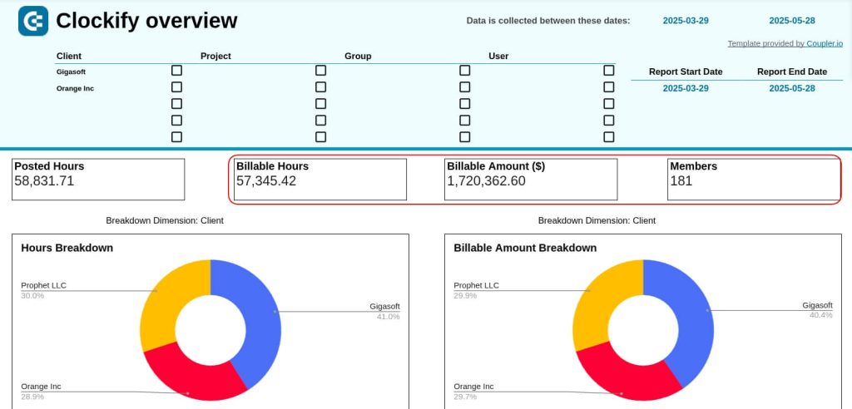
Task: Click the Clockify overview title
Action: coord(146,21)
